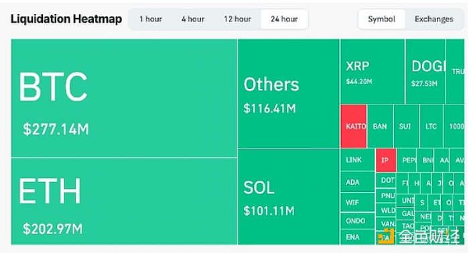
Task: Open the BTC $277.14M heatmap tile
Action: click(x=124, y=98)
